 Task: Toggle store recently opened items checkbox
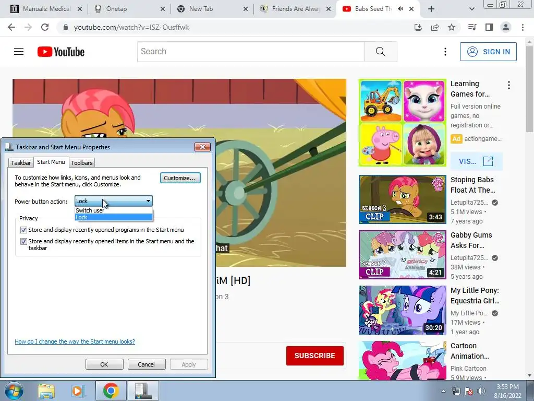pos(23,241)
